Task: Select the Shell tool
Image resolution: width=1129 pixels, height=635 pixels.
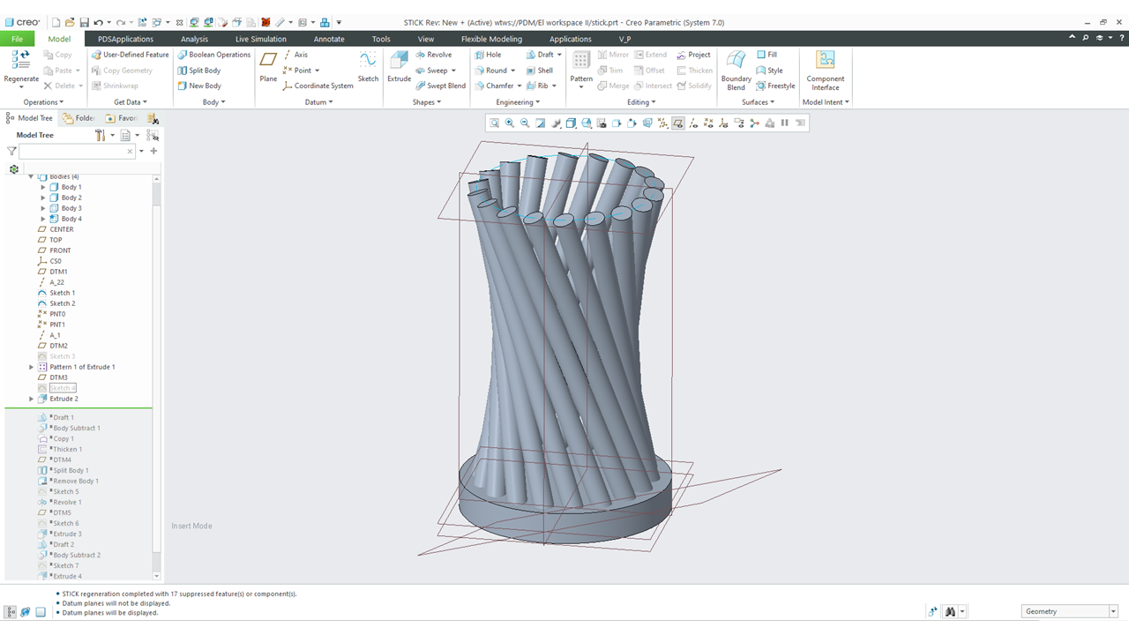Action: 540,71
